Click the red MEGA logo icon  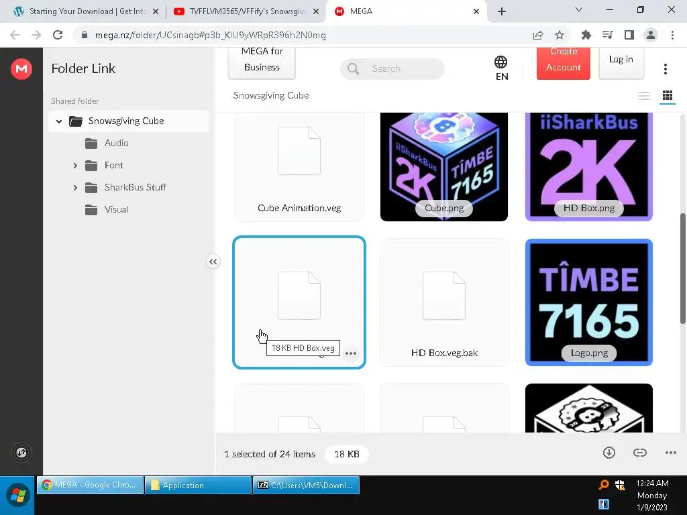coord(21,69)
